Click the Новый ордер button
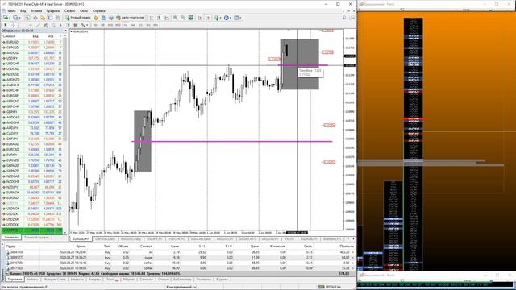516x290 pixels. click(x=77, y=18)
